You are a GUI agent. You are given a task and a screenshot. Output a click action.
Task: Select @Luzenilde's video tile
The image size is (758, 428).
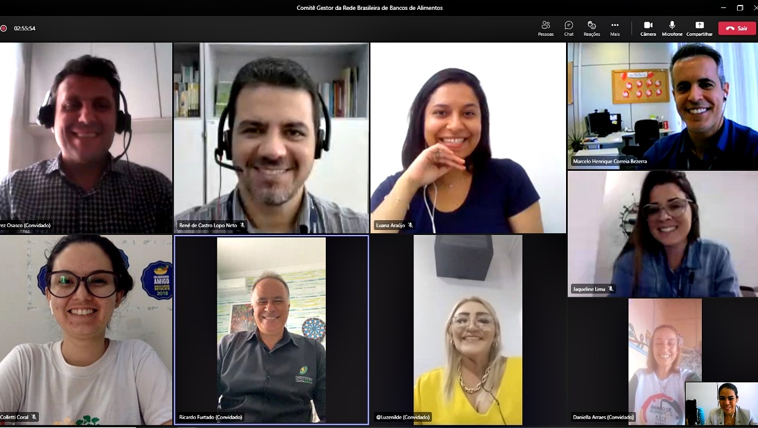468,330
